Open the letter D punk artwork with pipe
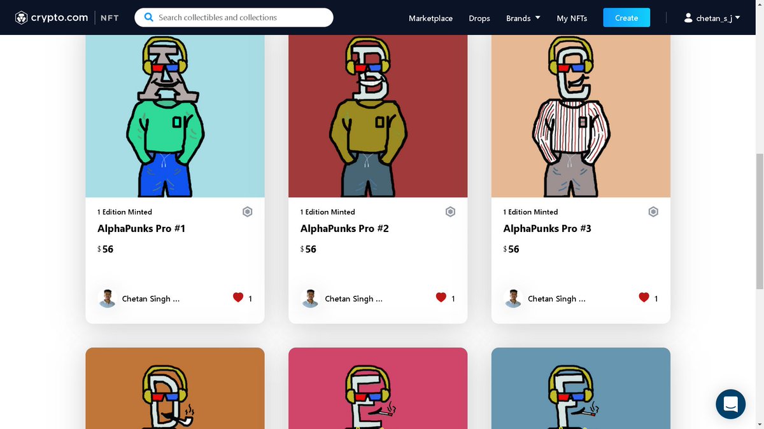 [x=175, y=388]
